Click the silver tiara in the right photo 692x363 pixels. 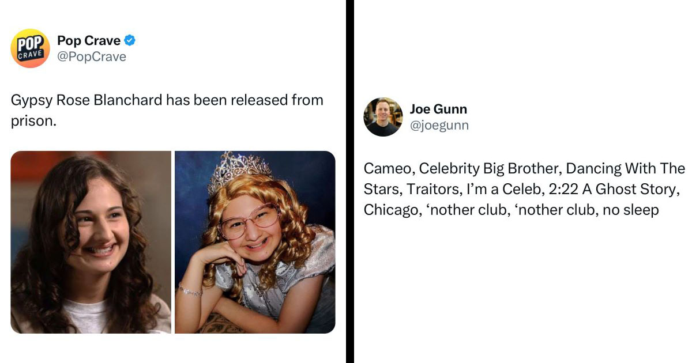point(240,170)
